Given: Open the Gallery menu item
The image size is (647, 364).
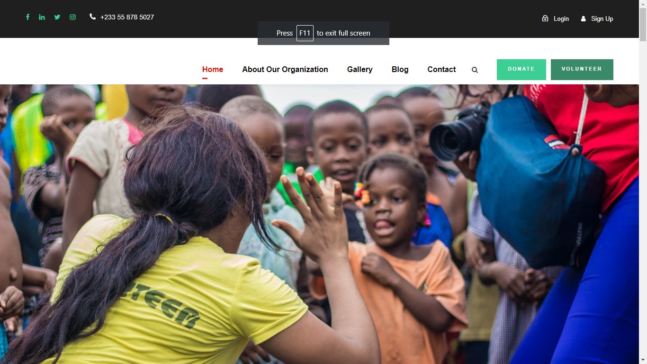Looking at the screenshot, I should pos(360,69).
